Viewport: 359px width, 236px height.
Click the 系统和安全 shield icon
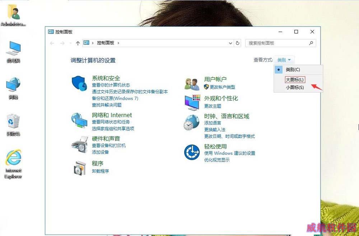pyautogui.click(x=80, y=84)
